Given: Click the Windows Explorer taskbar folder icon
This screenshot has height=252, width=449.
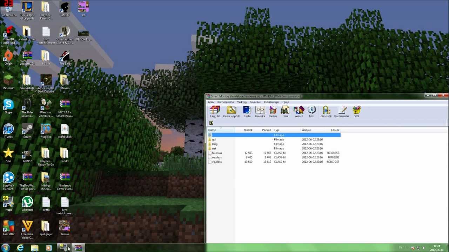Looking at the screenshot, I should [34, 247].
